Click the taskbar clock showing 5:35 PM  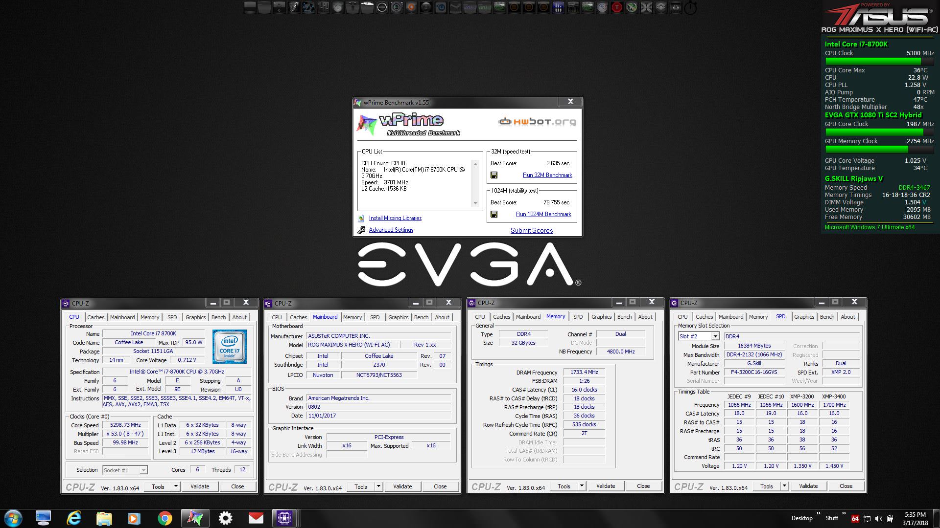coord(915,519)
